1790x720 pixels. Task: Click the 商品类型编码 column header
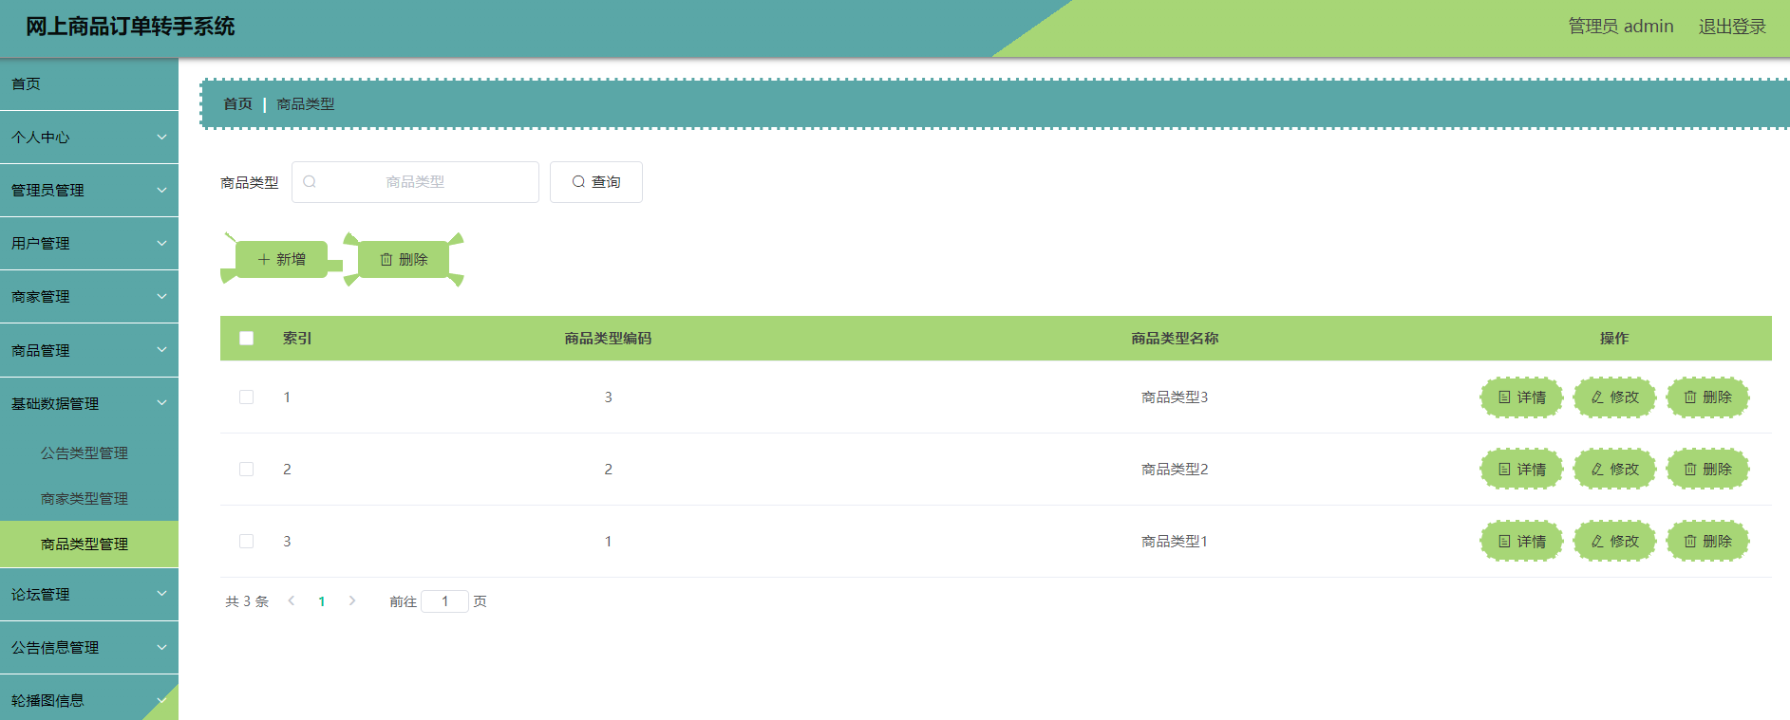608,339
